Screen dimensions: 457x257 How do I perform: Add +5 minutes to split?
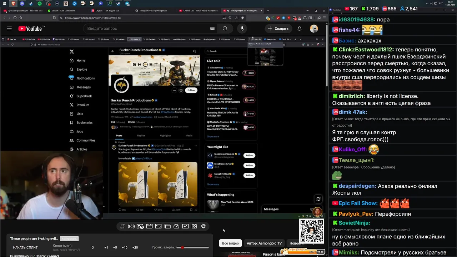pyautogui.click(x=115, y=247)
